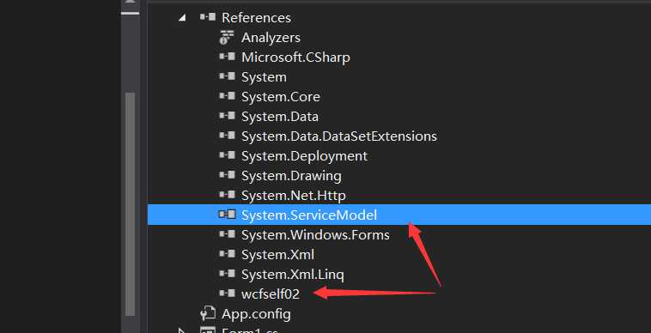Click the App.config file icon
The width and height of the screenshot is (651, 333).
pyautogui.click(x=208, y=313)
